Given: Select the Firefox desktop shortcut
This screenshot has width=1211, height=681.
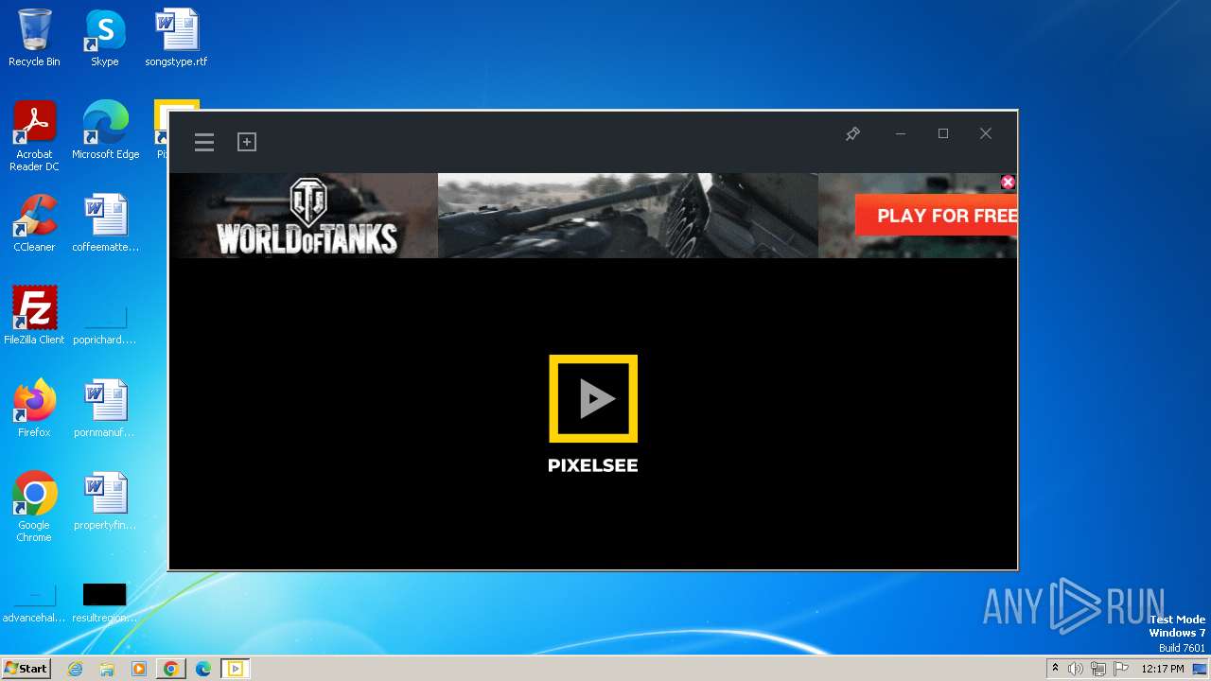Looking at the screenshot, I should (x=34, y=409).
